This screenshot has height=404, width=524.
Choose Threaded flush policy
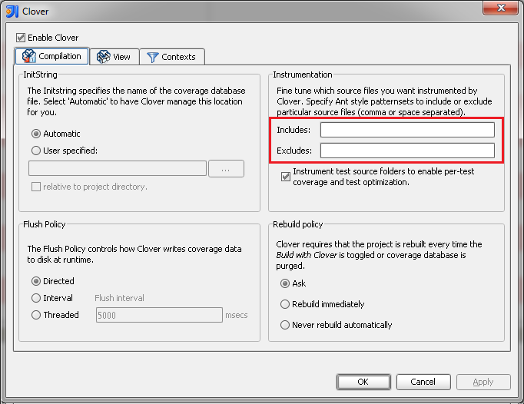pos(35,315)
